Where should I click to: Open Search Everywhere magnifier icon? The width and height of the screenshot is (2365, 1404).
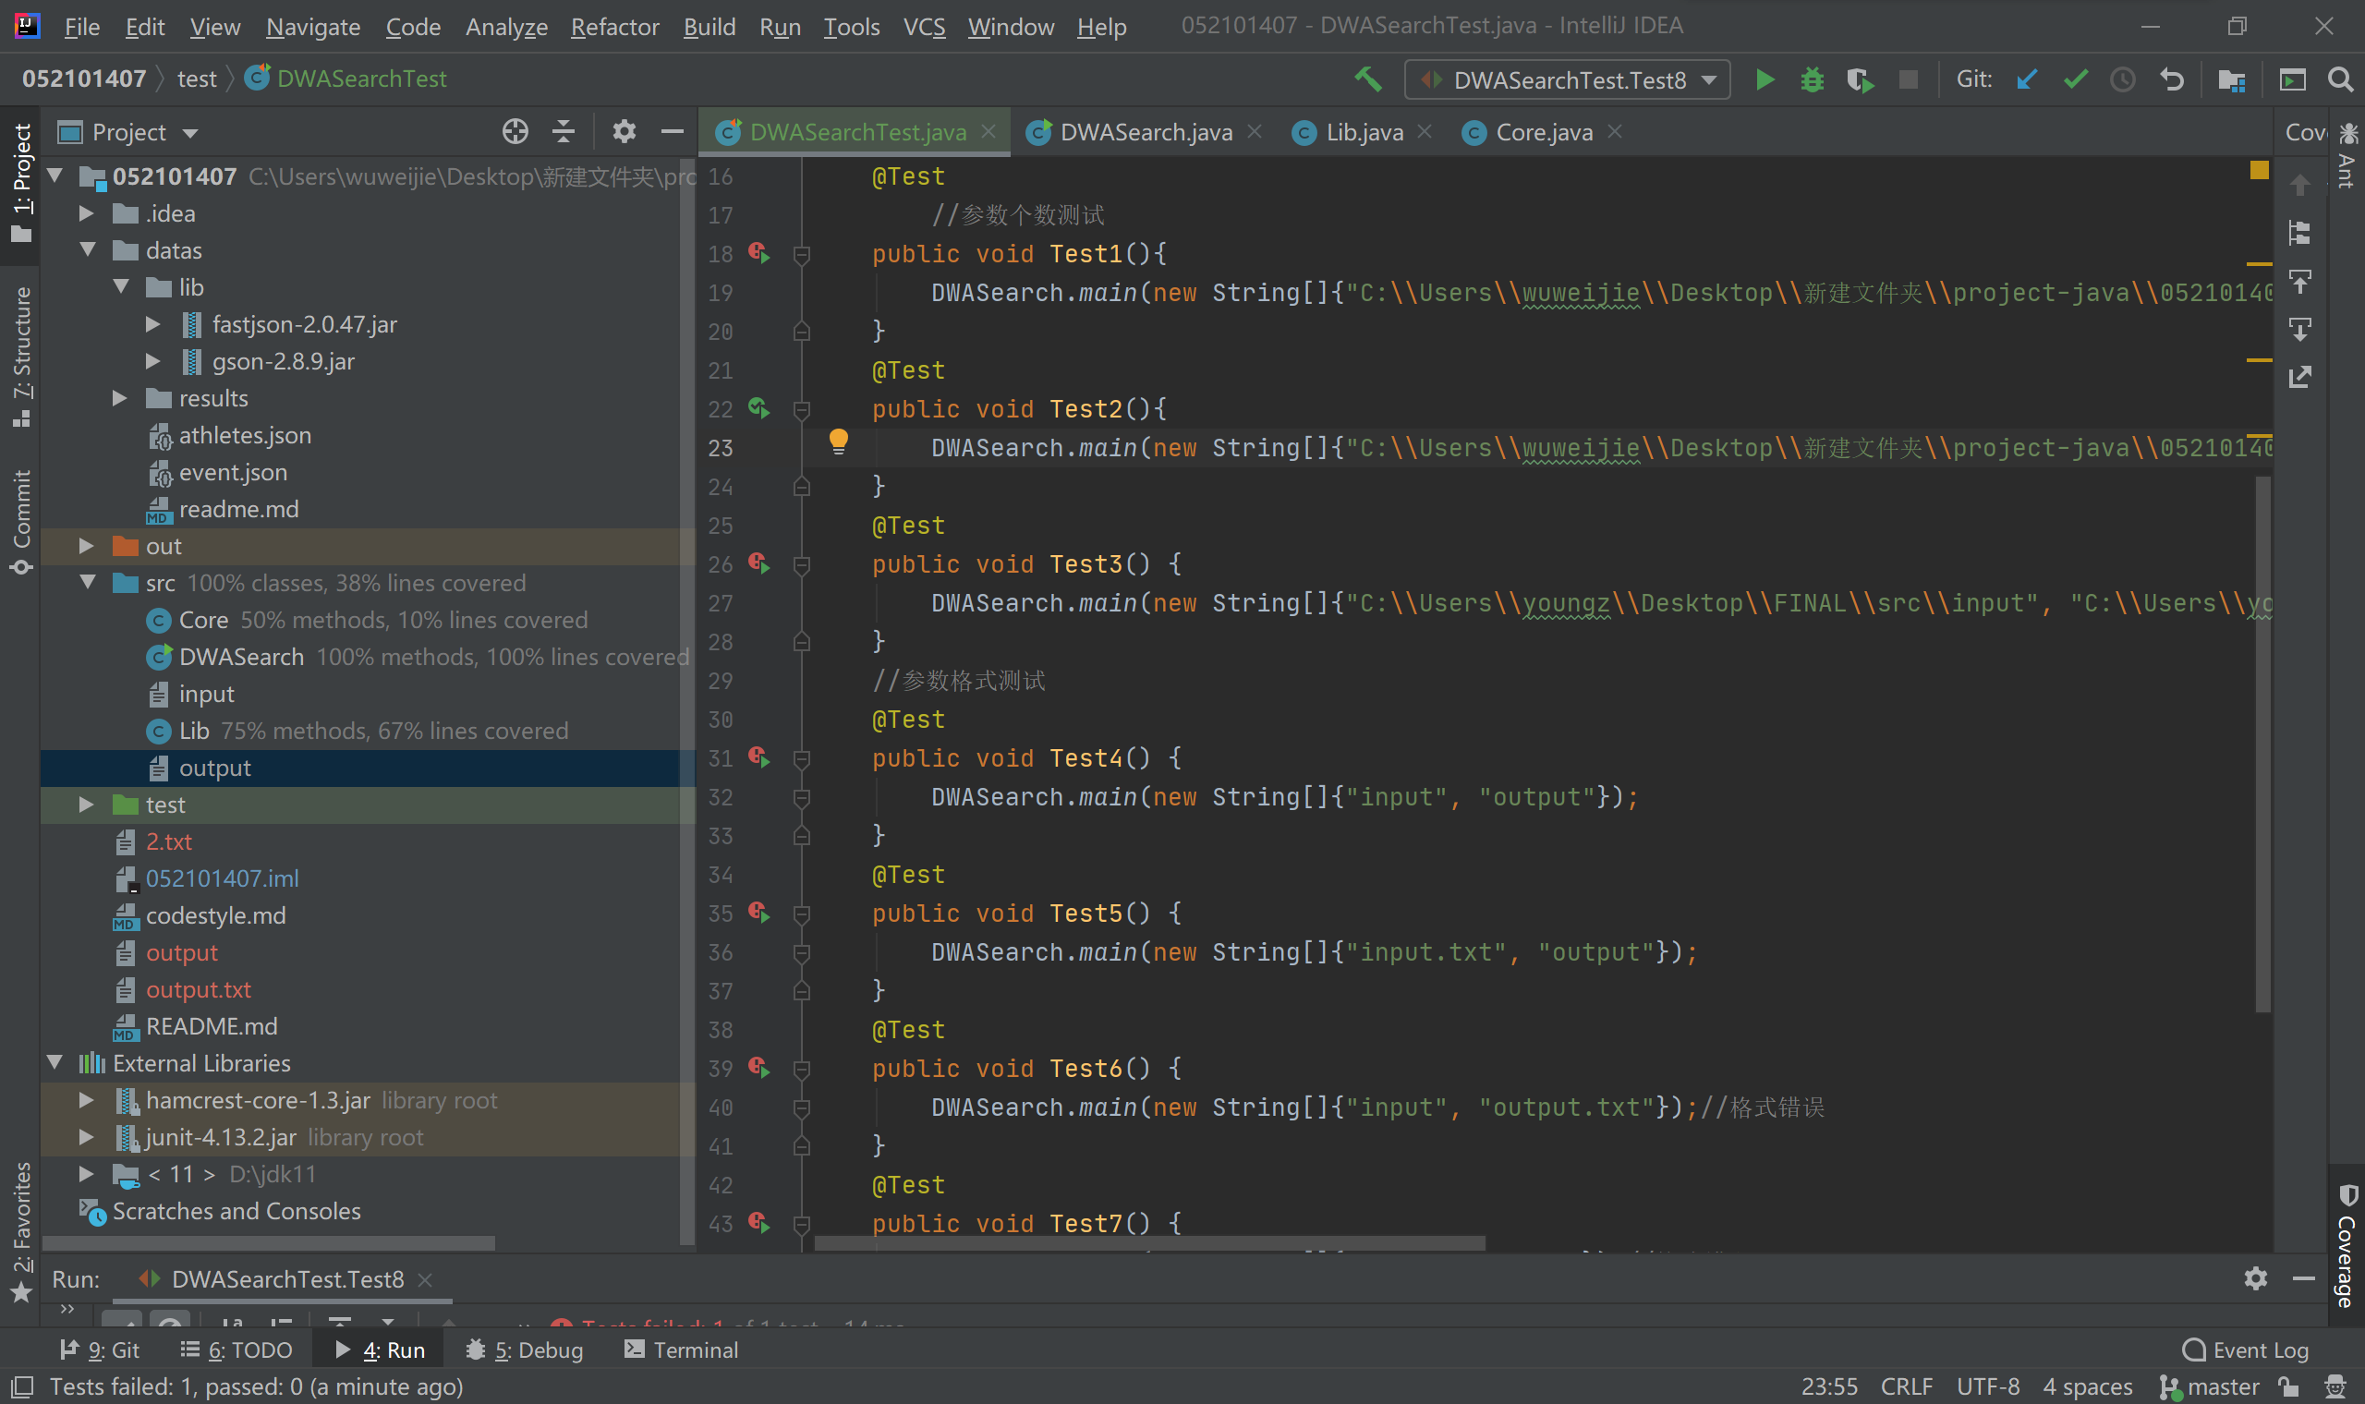2339,79
